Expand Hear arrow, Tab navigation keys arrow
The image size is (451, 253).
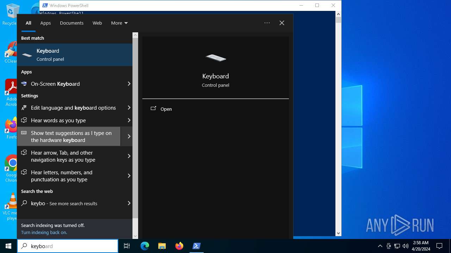129,156
